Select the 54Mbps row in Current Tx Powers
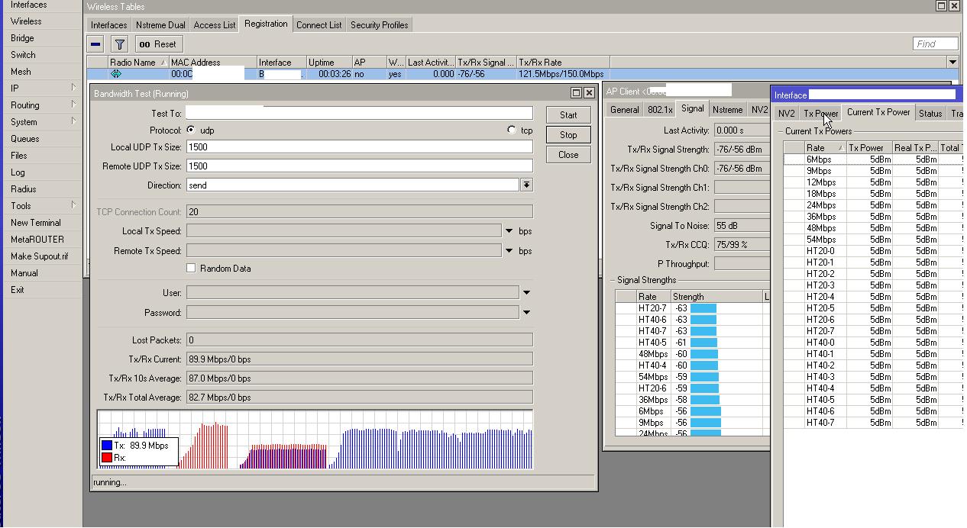Image resolution: width=967 pixels, height=528 pixels. click(873, 240)
